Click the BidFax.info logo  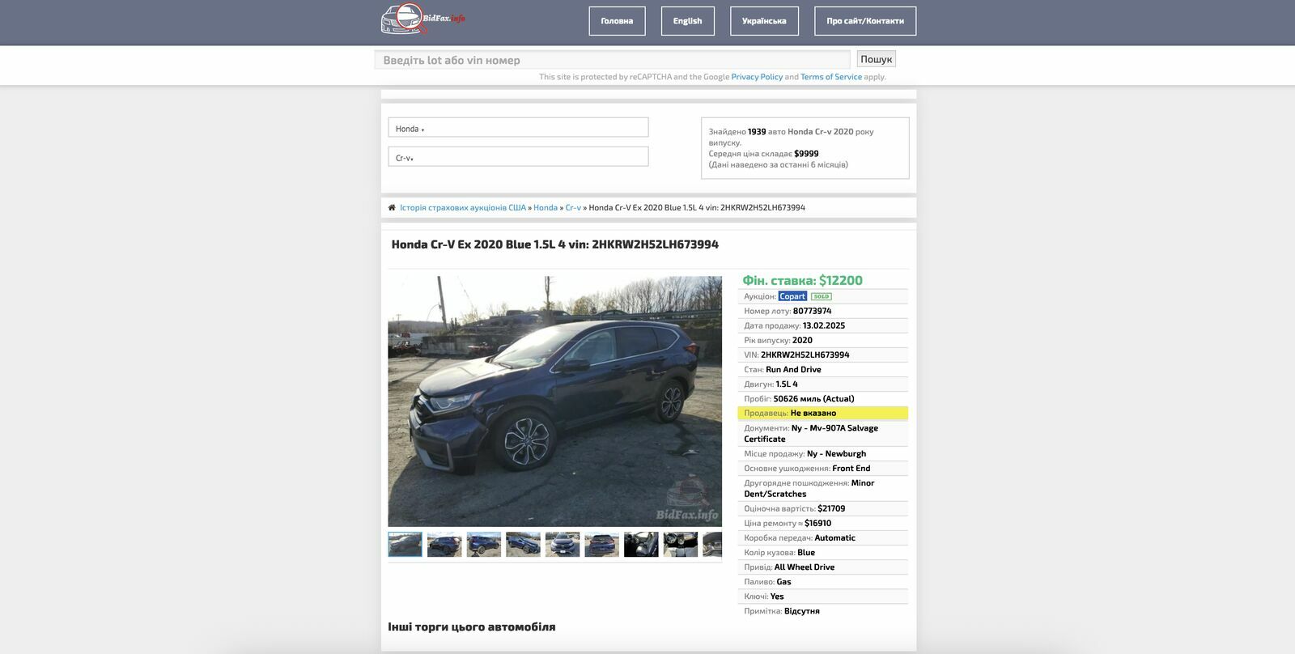click(422, 20)
